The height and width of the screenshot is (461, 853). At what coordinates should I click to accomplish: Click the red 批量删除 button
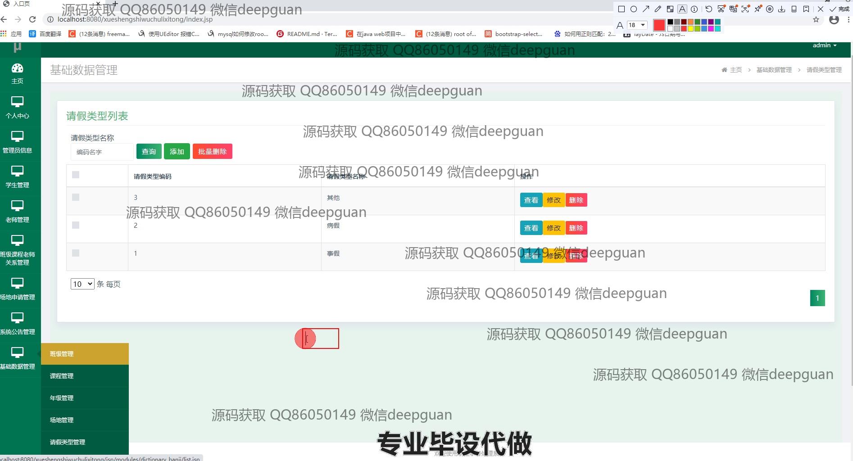click(212, 152)
